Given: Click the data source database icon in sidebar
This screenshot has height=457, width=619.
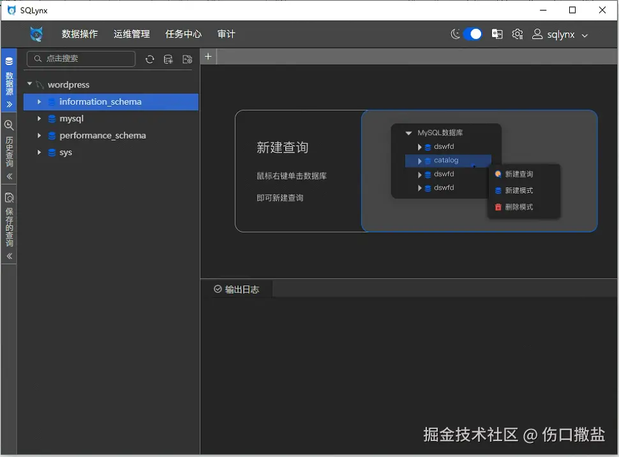Looking at the screenshot, I should pyautogui.click(x=9, y=61).
